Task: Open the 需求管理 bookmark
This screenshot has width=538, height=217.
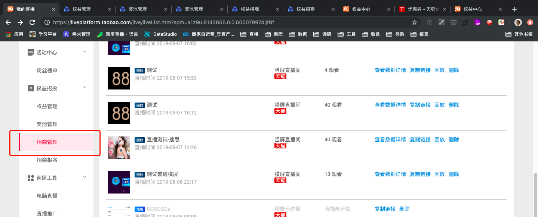Action: pos(77,34)
